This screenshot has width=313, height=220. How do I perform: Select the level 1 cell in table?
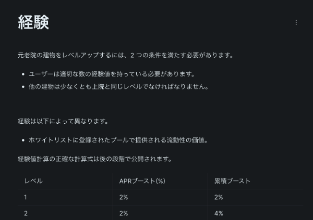pyautogui.click(x=26, y=197)
